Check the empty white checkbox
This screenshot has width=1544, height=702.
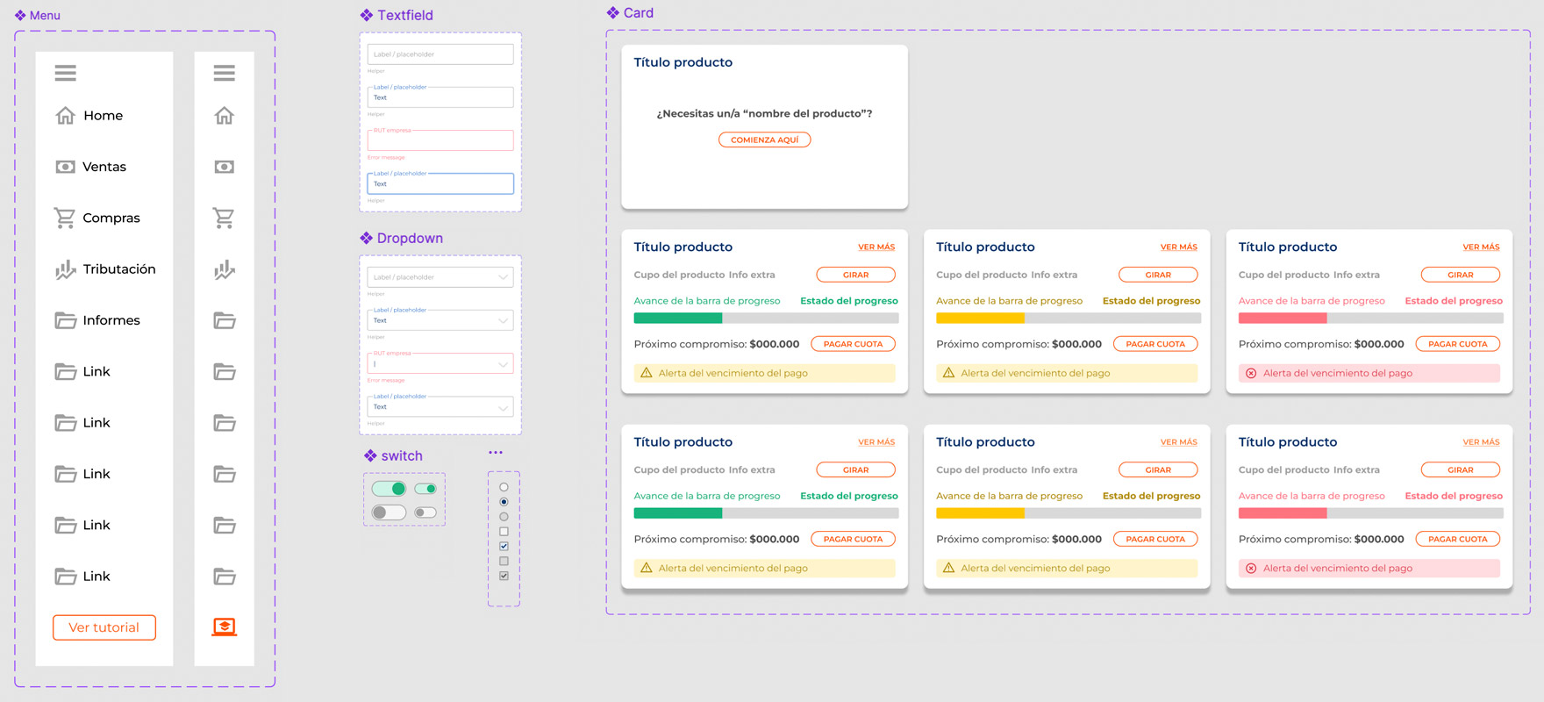tap(504, 532)
